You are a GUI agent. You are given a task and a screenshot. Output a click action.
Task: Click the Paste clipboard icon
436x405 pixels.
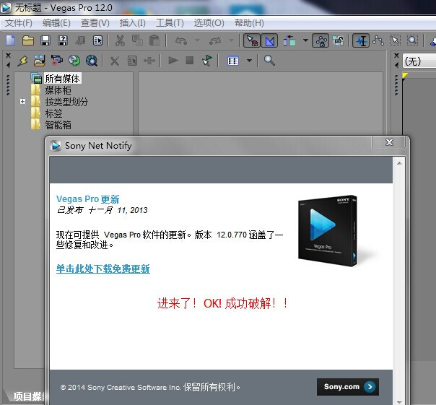click(x=154, y=40)
